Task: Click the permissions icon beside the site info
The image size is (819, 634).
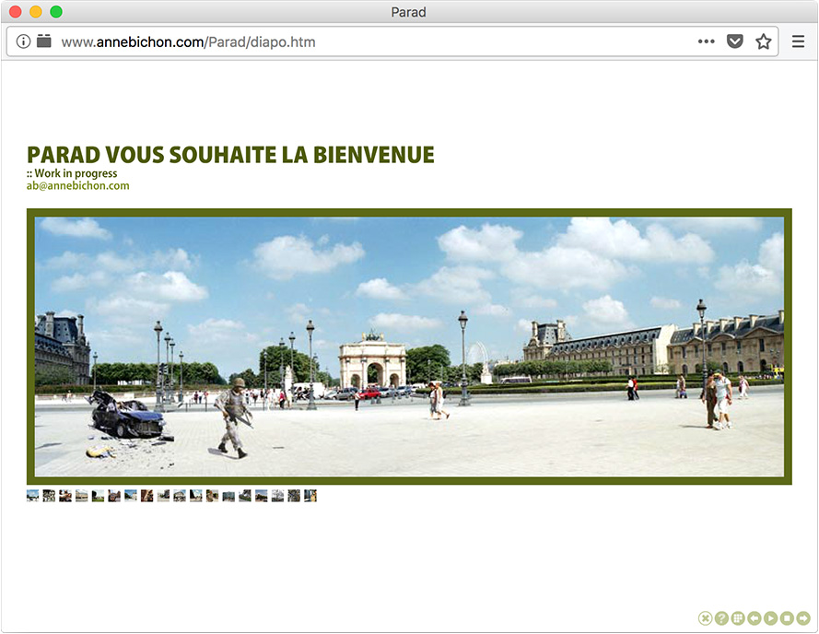Action: tap(44, 41)
